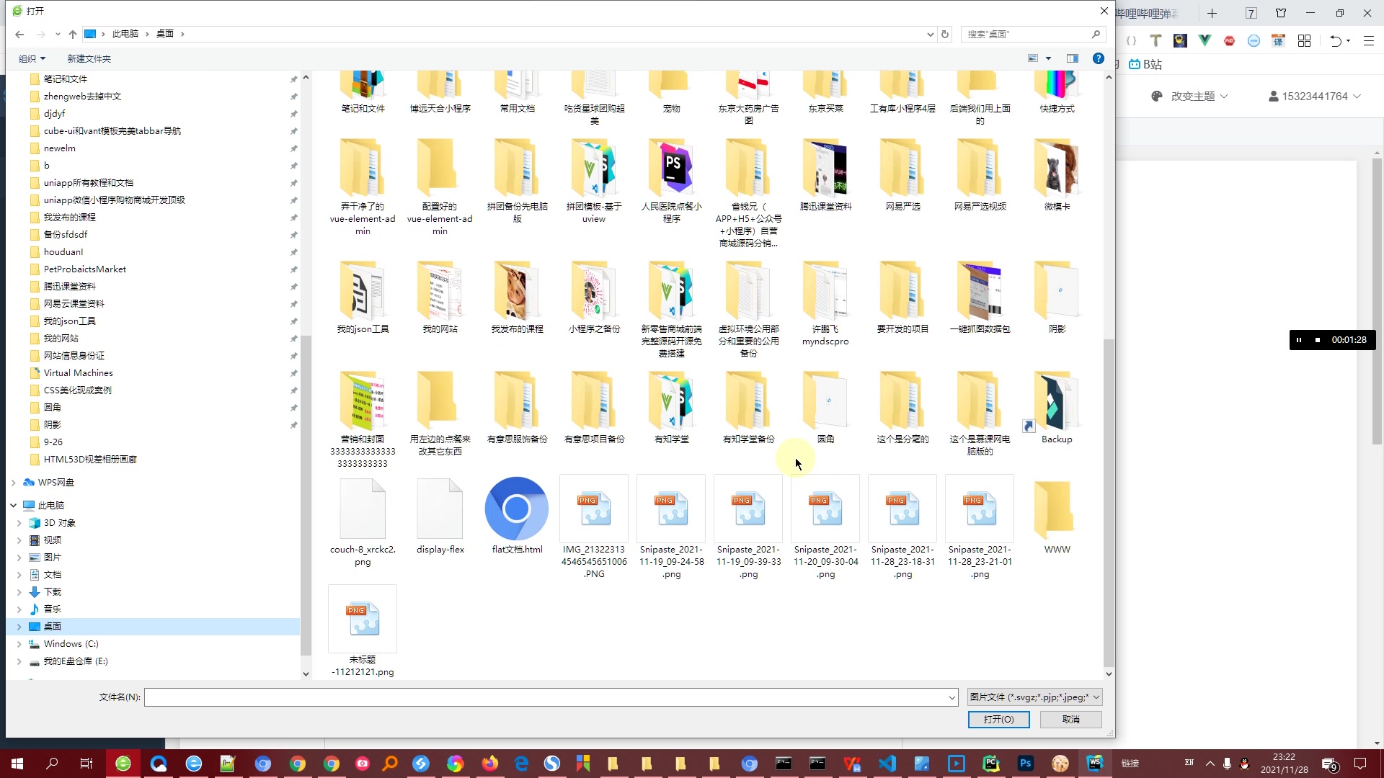The image size is (1384, 778).
Task: Select the Backup shortcut folder icon
Action: point(1056,401)
